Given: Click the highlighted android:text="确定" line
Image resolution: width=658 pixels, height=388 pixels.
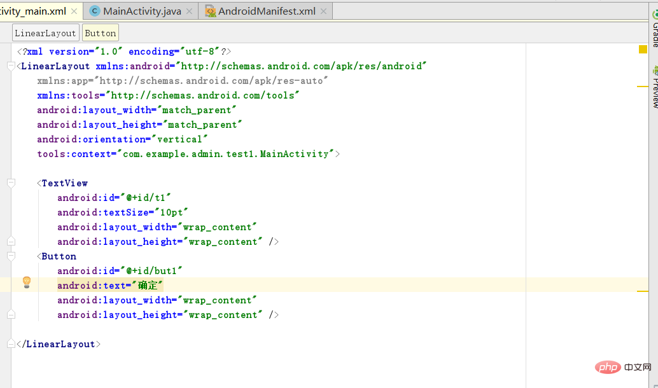Looking at the screenshot, I should (110, 285).
